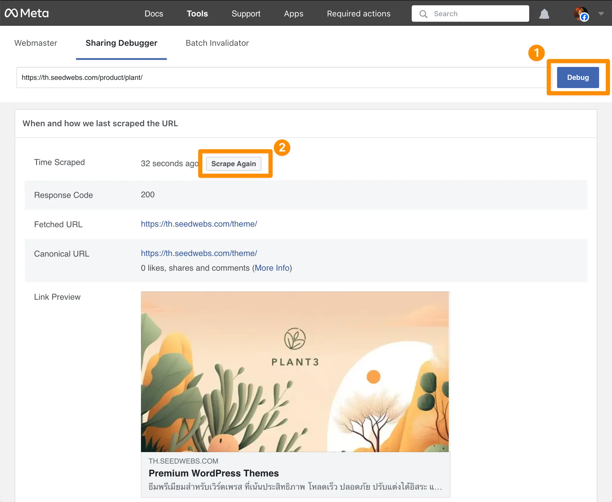Click the 'When and how we last scraped' heading
Viewport: 612px width, 502px height.
click(100, 123)
